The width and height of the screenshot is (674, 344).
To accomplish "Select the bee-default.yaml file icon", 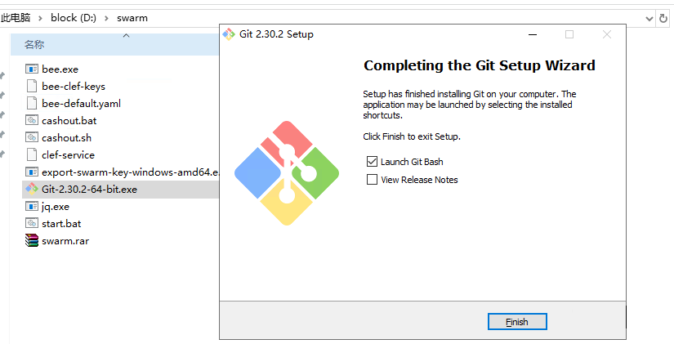I will pos(32,104).
